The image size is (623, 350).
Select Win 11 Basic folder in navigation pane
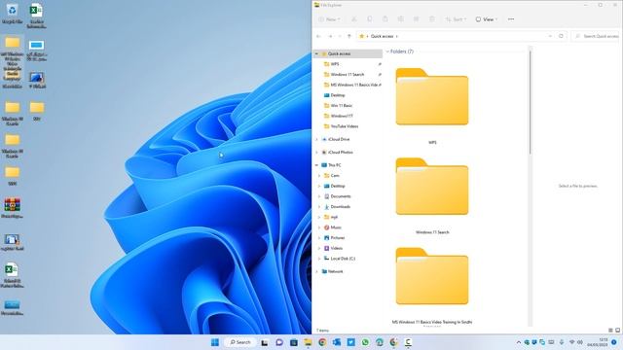[341, 106]
